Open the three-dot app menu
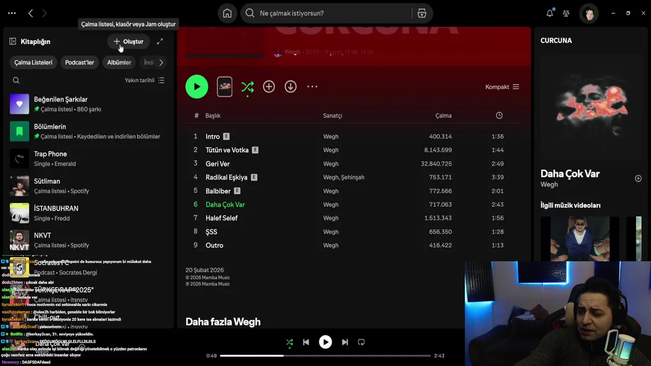This screenshot has width=651, height=366. point(12,13)
